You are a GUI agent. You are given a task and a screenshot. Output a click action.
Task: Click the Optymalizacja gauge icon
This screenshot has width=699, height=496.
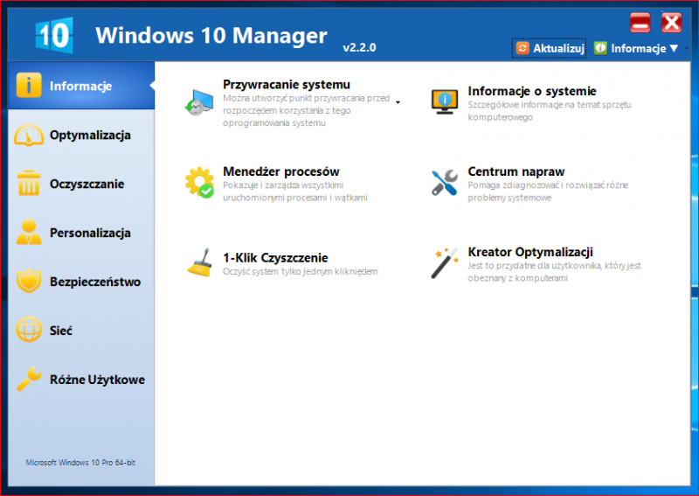tap(29, 135)
